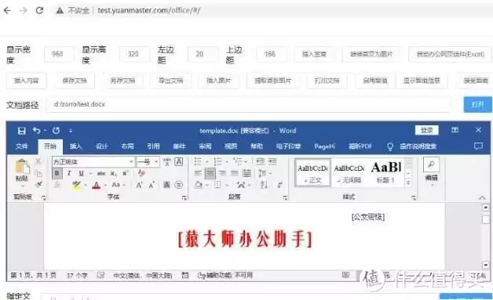Image resolution: width=493 pixels, height=300 pixels.
Task: Open the Paragraph group dialog launcher
Action: tap(285, 197)
